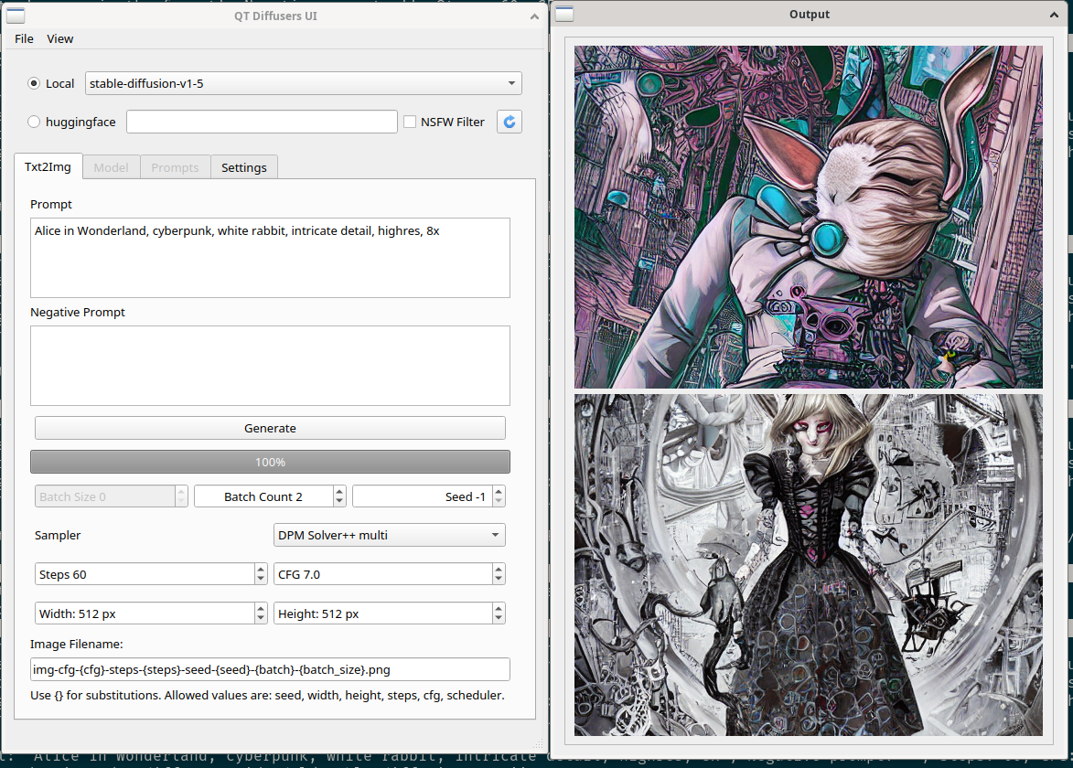Open Output window menu icon
The image size is (1073, 768).
click(x=564, y=14)
